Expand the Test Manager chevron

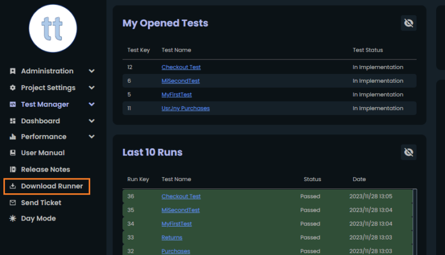tap(92, 104)
